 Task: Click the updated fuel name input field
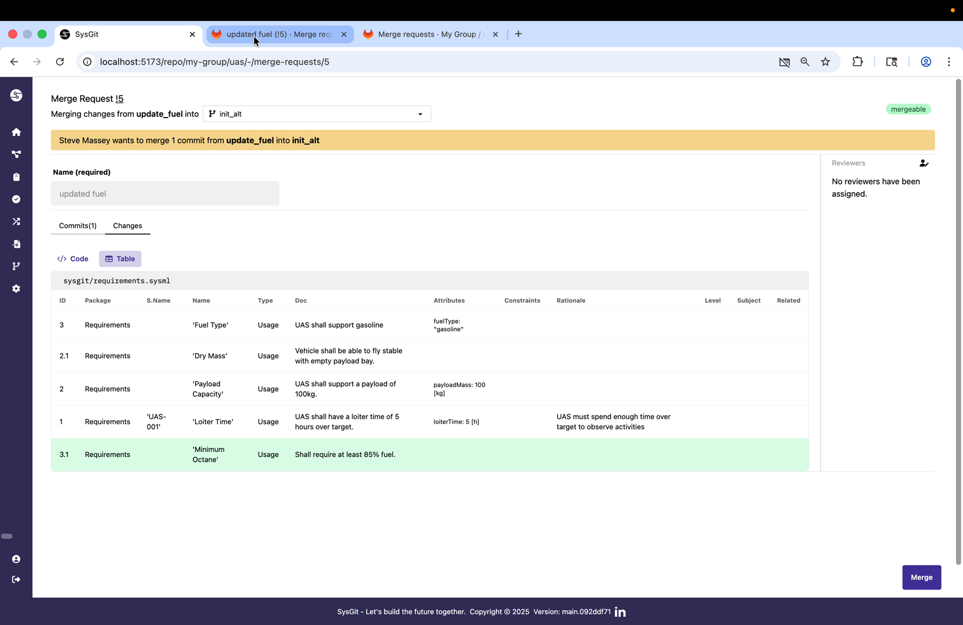coord(165,193)
